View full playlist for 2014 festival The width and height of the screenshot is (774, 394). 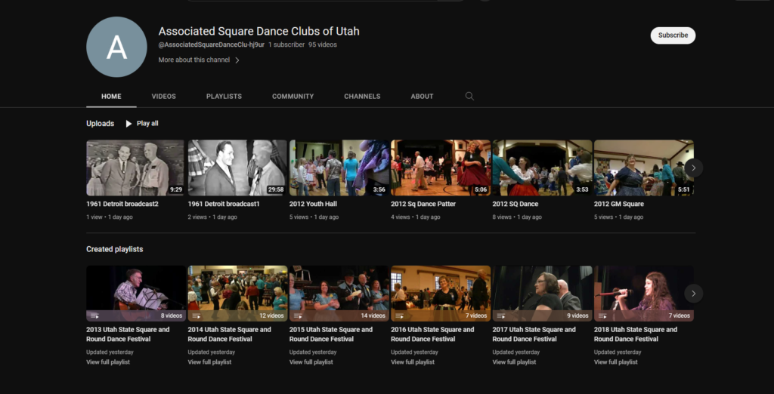[x=210, y=362]
